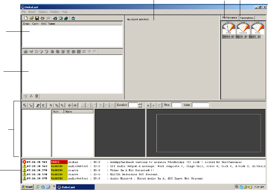Increase Duration with the up stepper arrow
Image resolution: width=268 pixels, height=190 pixels.
tap(140, 104)
